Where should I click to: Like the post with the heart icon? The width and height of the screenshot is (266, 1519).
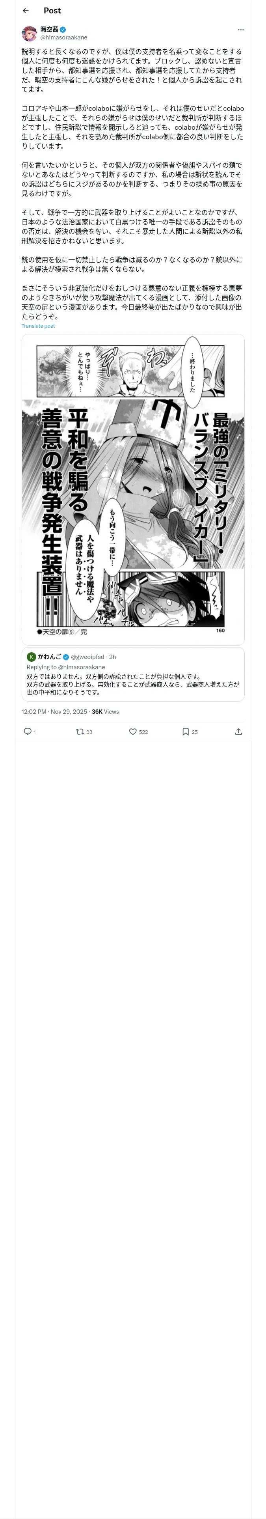[x=133, y=731]
